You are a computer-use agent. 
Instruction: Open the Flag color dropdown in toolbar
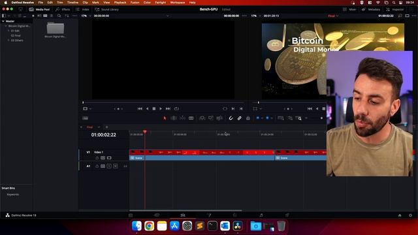(262, 118)
